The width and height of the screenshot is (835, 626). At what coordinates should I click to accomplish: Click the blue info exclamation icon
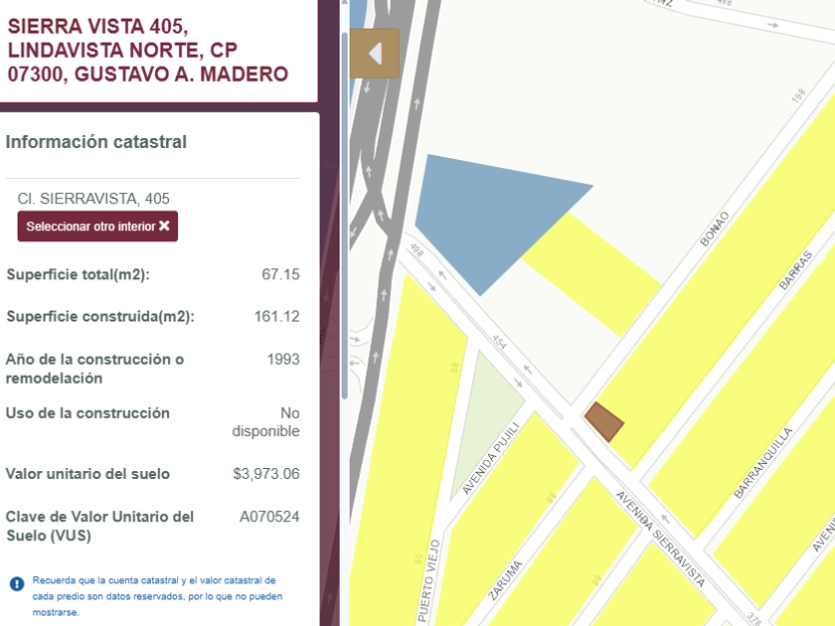coord(17,584)
